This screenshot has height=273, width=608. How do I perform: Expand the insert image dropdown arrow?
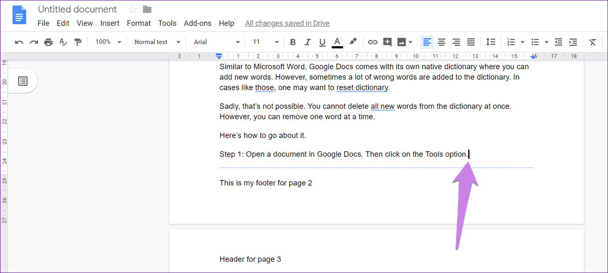click(411, 42)
